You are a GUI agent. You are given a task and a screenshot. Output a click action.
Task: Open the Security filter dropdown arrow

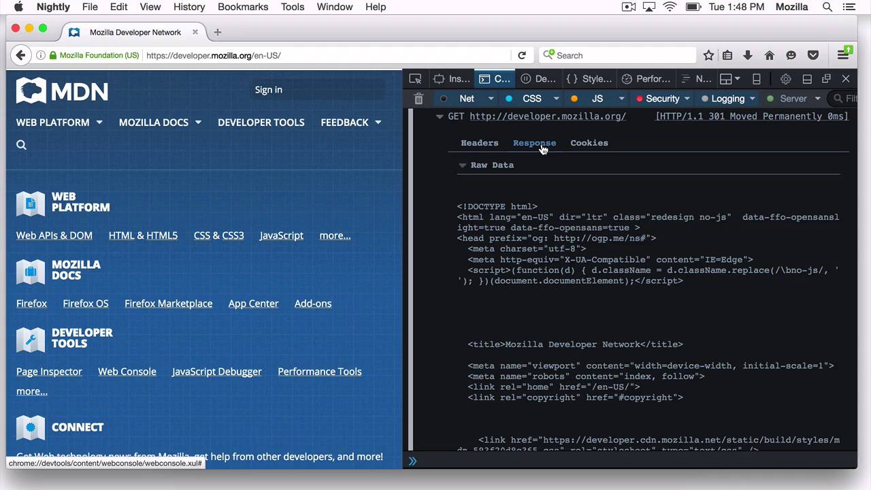click(687, 99)
